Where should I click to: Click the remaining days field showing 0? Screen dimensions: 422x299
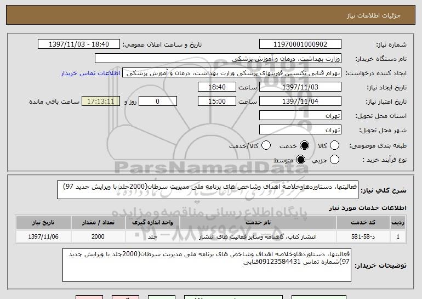pyautogui.click(x=158, y=101)
